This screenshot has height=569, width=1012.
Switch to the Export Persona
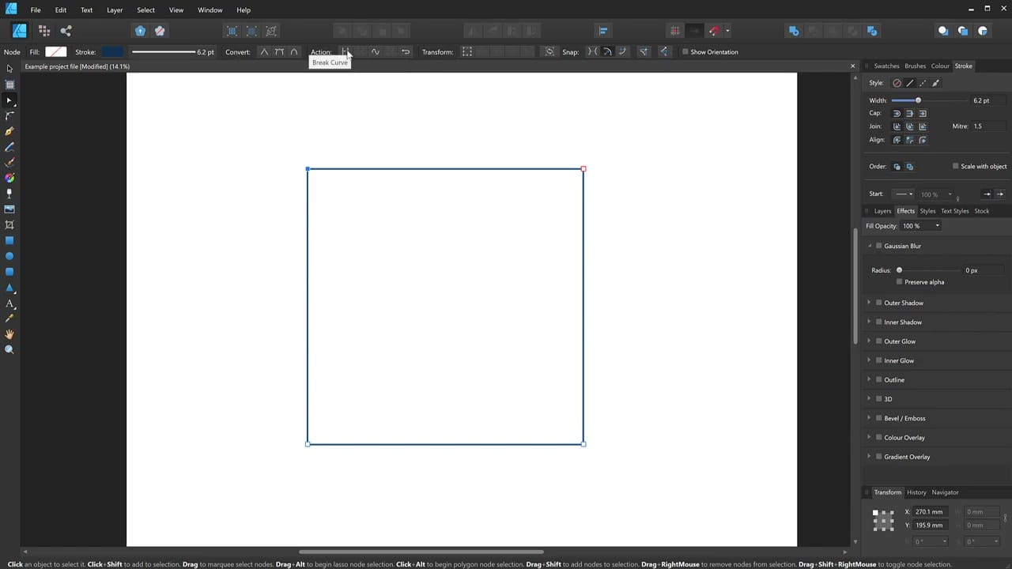[x=66, y=31]
